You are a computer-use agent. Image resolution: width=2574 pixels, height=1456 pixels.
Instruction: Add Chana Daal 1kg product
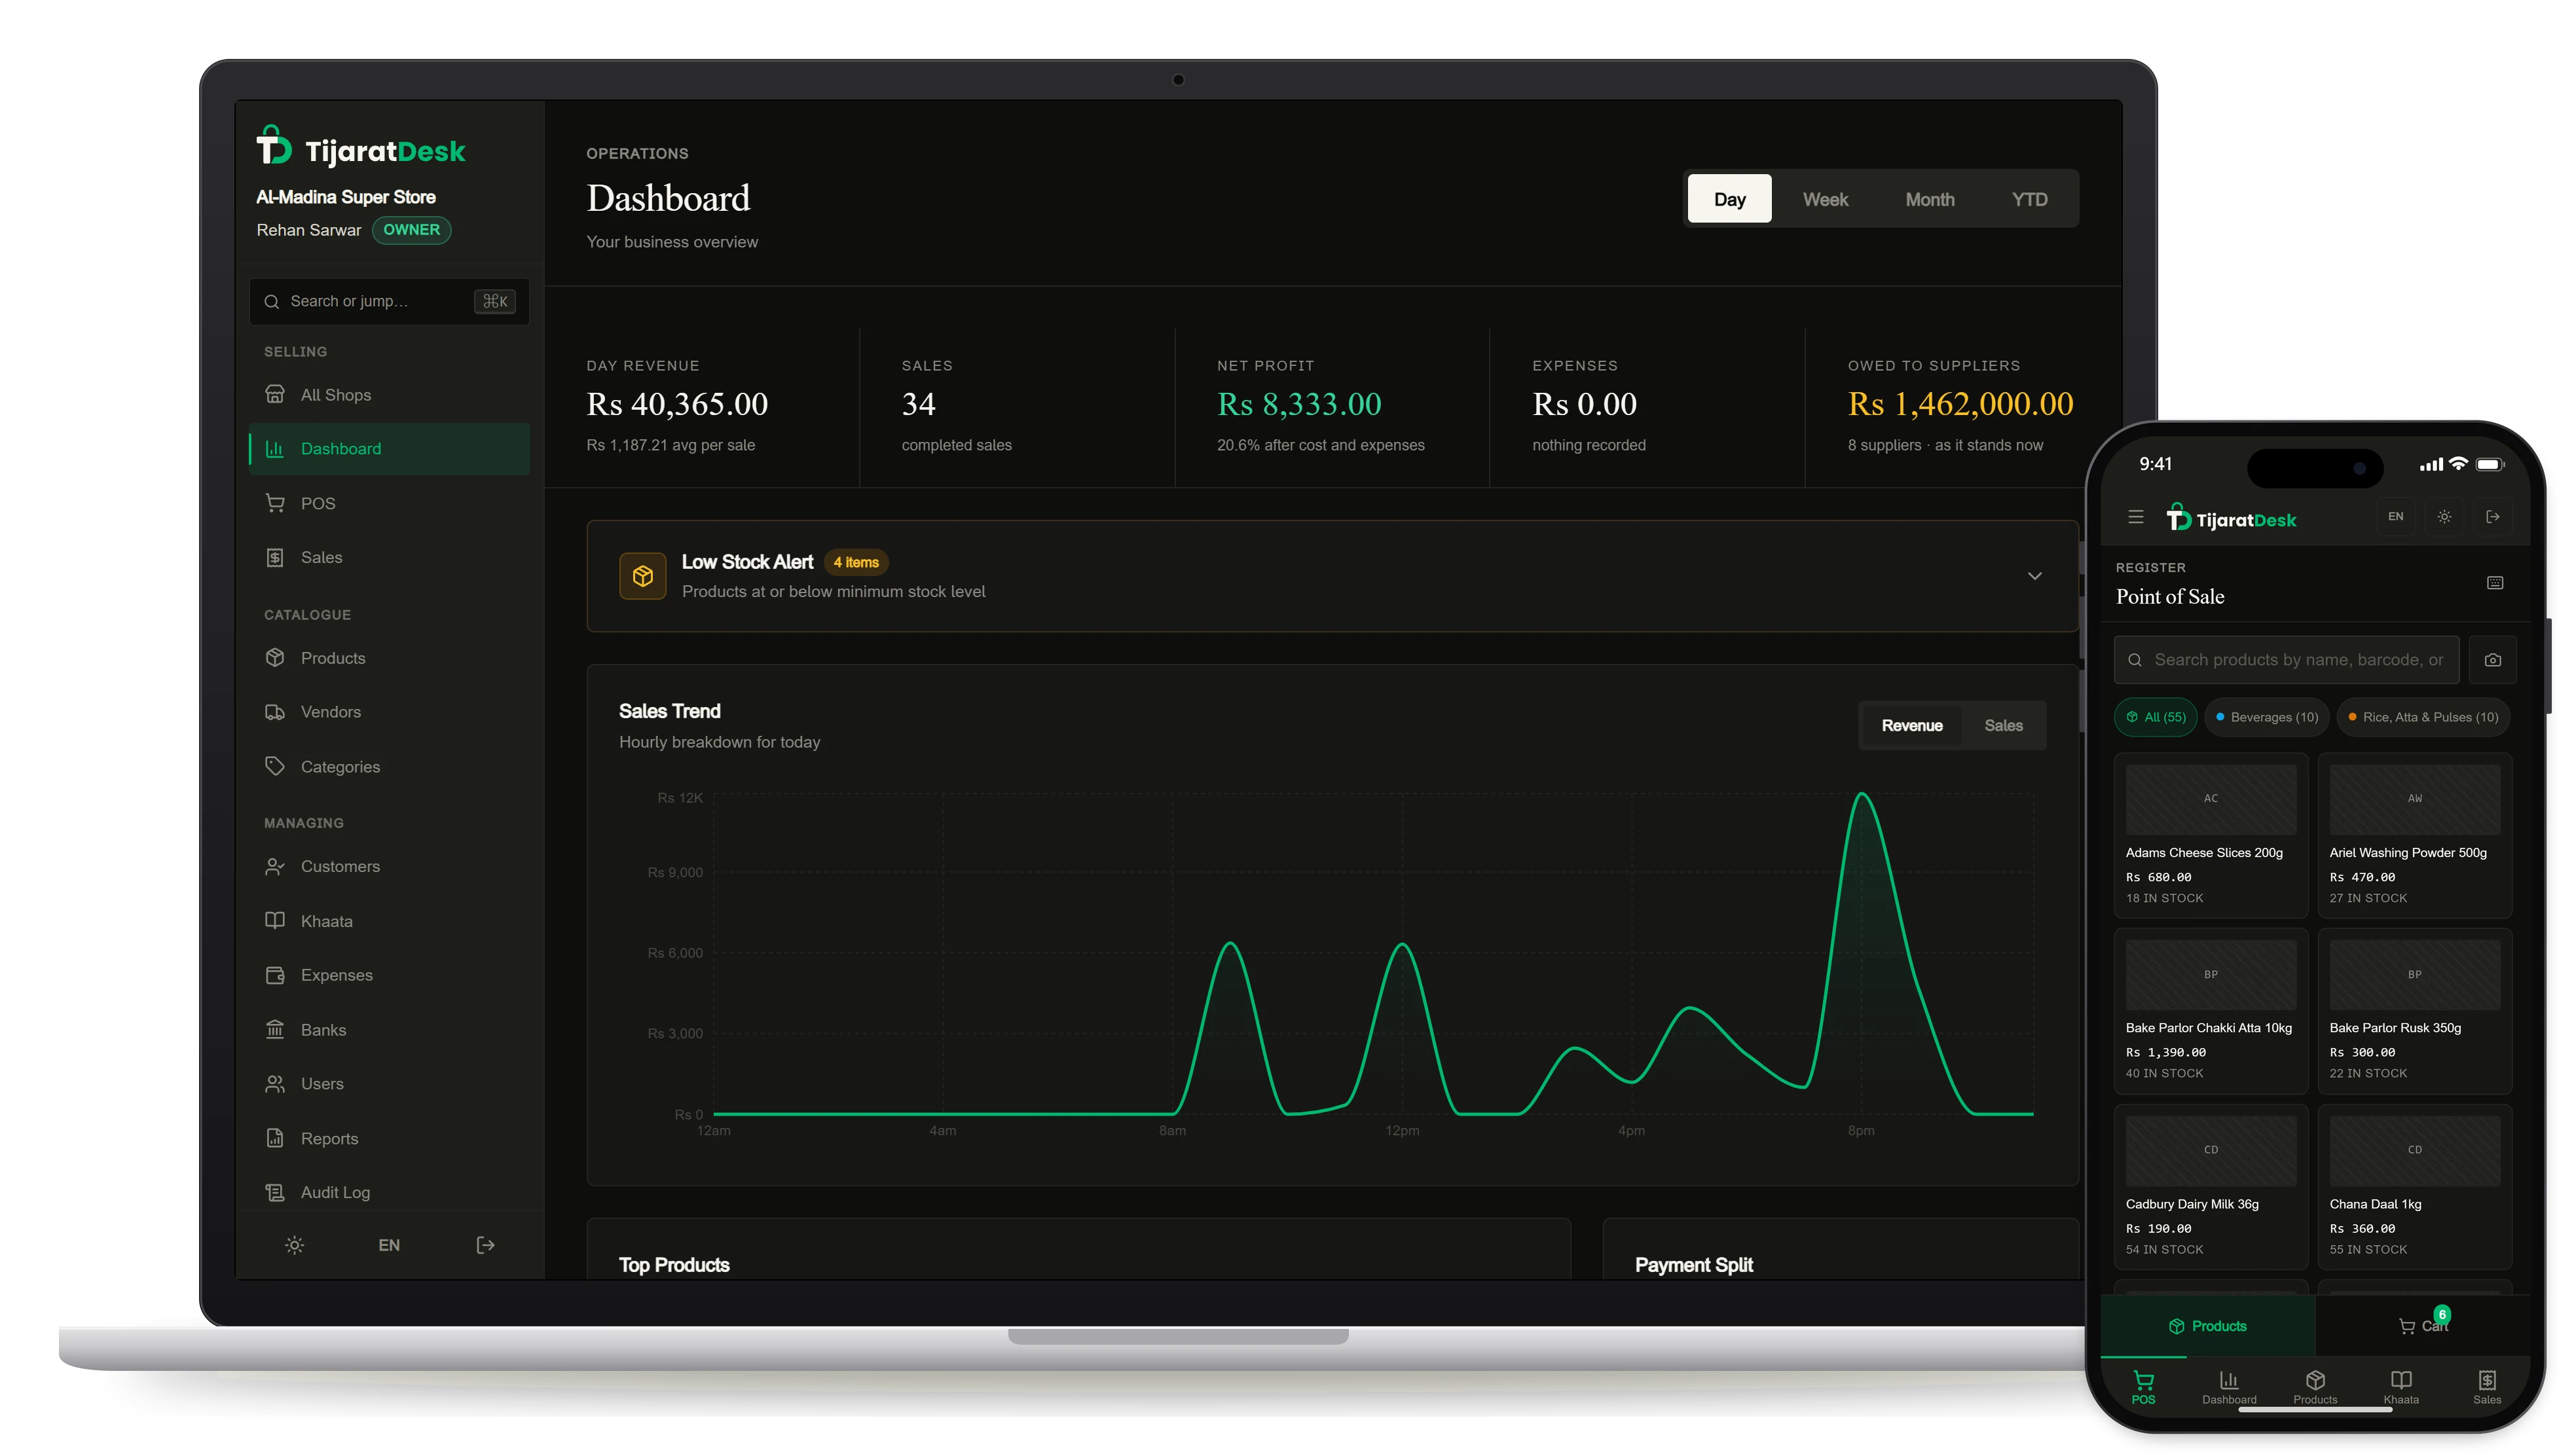[x=2414, y=1187]
